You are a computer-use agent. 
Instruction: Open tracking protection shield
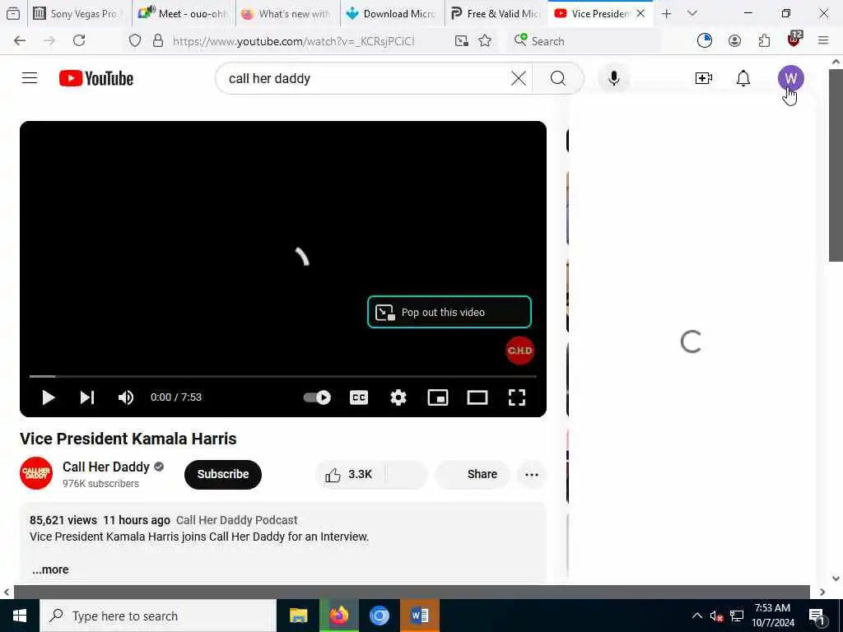tap(135, 40)
